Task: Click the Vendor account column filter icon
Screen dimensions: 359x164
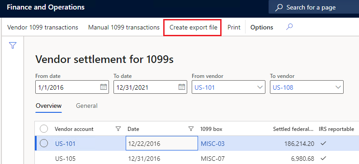Action: [x=118, y=129]
